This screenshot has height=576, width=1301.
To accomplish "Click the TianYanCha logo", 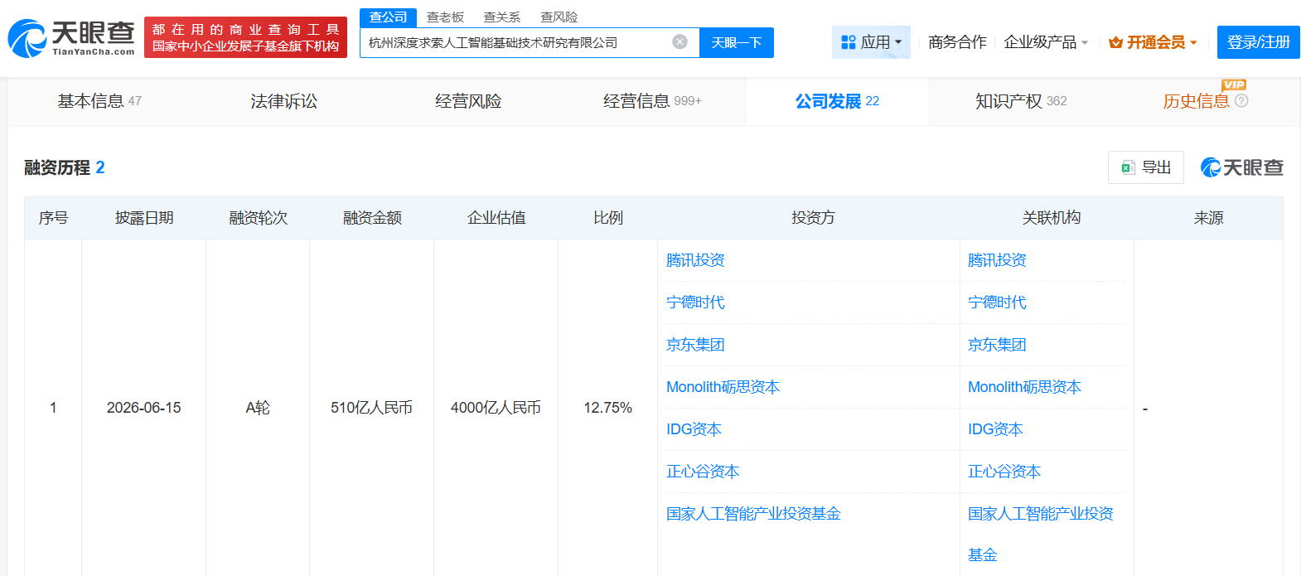I will (71, 38).
